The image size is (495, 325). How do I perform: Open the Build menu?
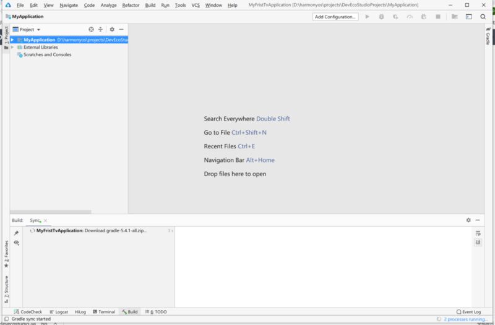[150, 5]
